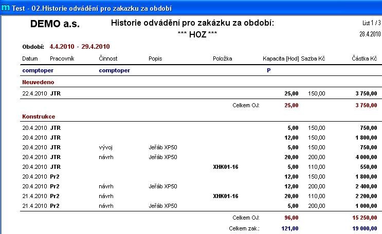Image resolution: width=382 pixels, height=234 pixels.
Task: Select the 19 000,00 grand total amount
Action: 364,227
